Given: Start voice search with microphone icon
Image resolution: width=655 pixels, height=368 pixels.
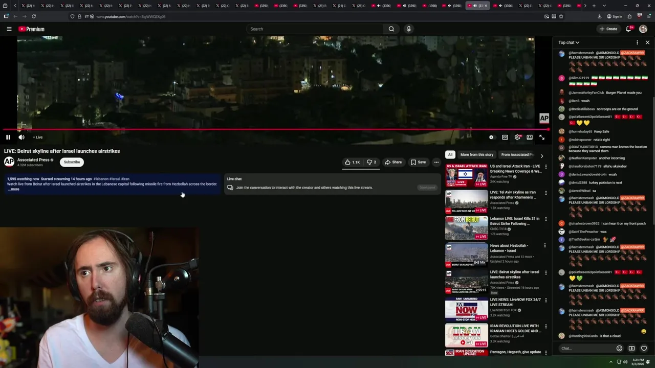Looking at the screenshot, I should coord(408,29).
